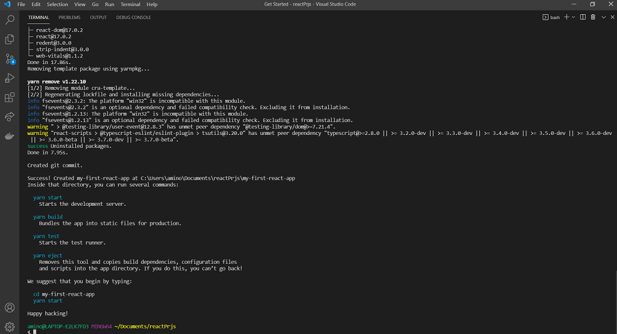The height and width of the screenshot is (334, 617).
Task: Click 'redent@3.0.0' package line
Action: pos(54,43)
